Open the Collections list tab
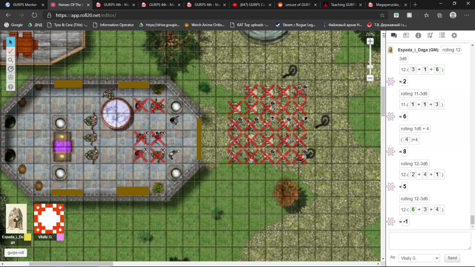 pos(442,36)
